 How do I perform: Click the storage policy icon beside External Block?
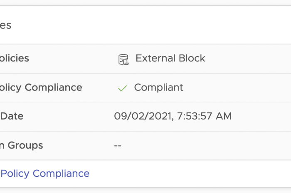pyautogui.click(x=123, y=59)
